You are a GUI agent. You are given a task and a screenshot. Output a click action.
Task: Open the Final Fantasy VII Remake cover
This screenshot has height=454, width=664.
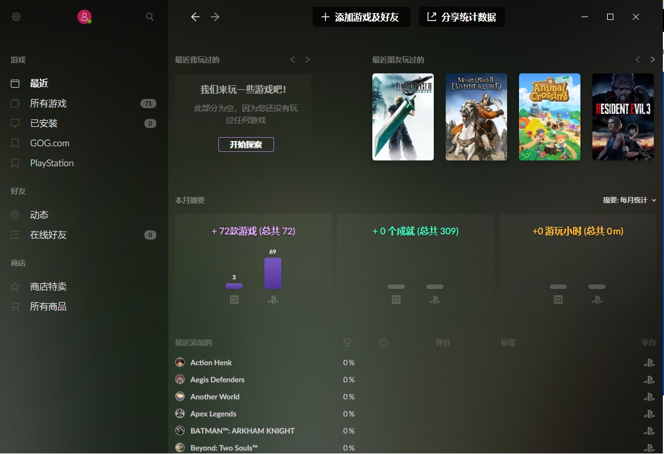[x=402, y=117]
